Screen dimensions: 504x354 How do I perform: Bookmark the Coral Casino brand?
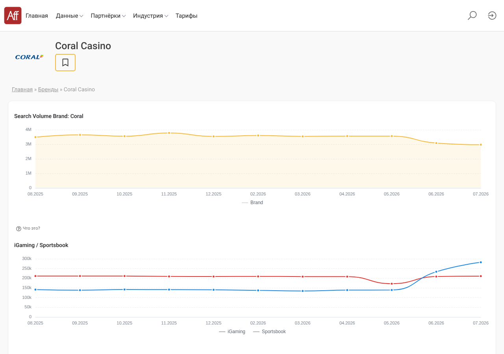pos(65,63)
